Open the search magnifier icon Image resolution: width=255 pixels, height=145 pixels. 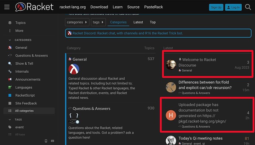248,7
